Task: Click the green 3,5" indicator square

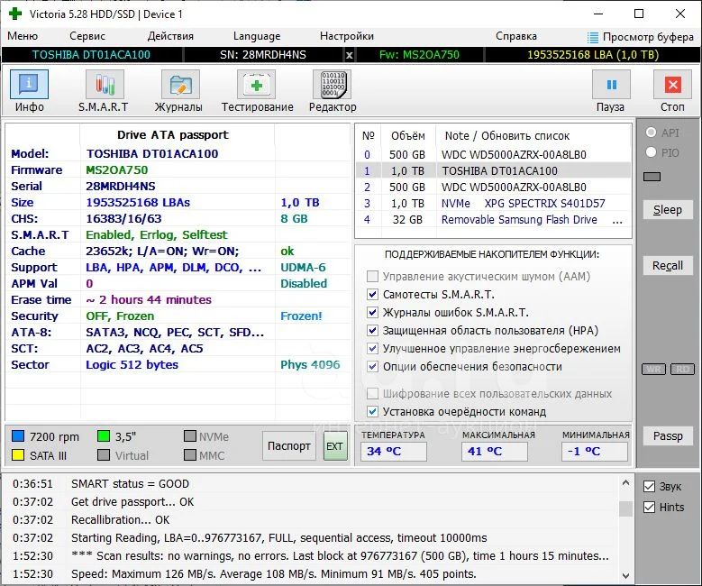Action: pos(104,436)
